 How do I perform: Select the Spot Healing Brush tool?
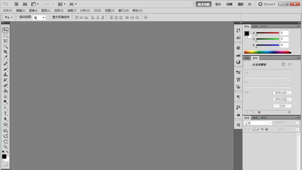[x=5, y=63]
